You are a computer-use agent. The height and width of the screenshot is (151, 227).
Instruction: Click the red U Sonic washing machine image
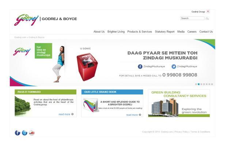87,67
